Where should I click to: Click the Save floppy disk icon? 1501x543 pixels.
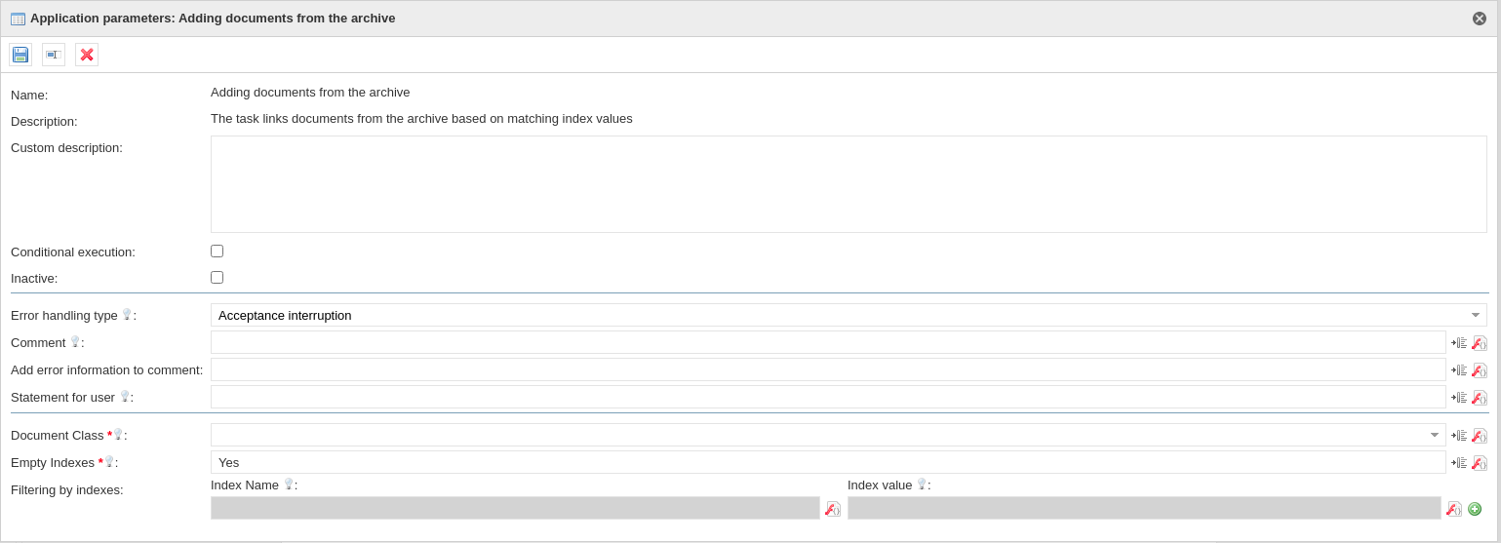coord(20,55)
